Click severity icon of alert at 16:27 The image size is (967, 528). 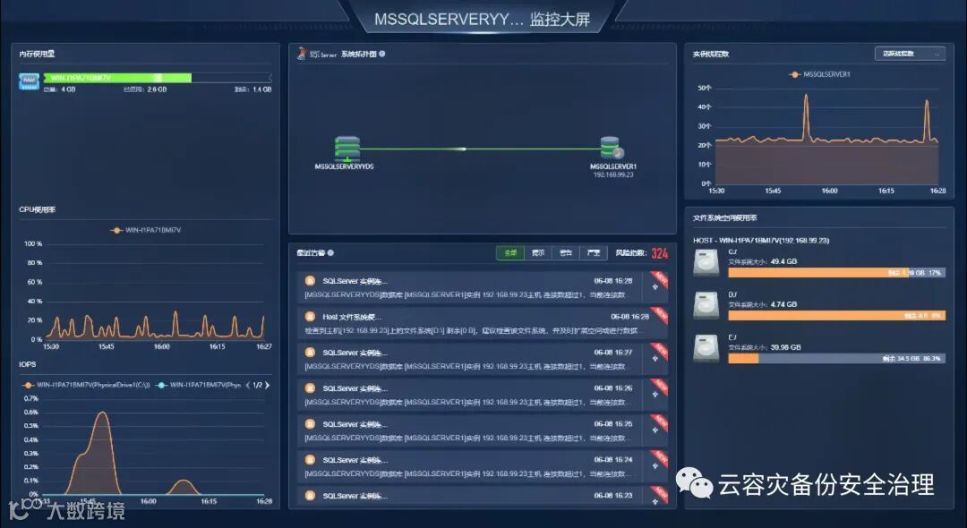310,353
